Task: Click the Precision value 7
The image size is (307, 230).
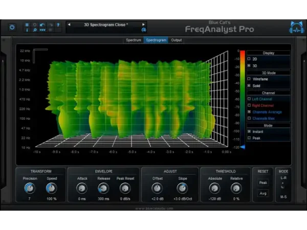Action: (x=29, y=199)
